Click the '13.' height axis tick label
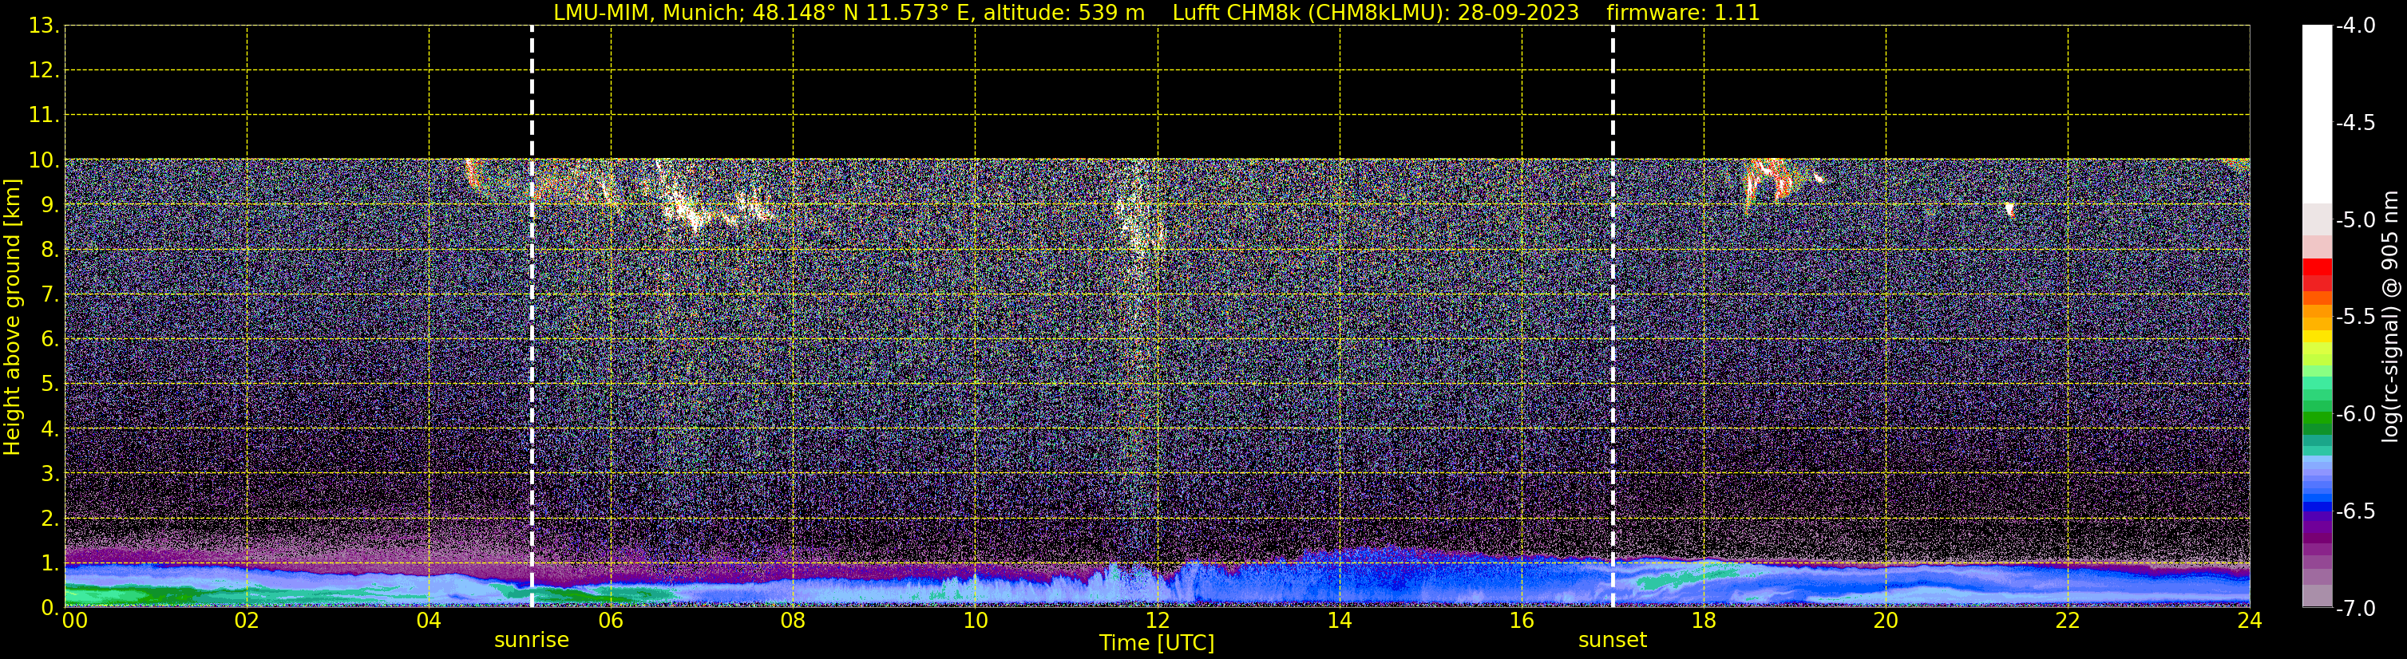This screenshot has height=659, width=2407. [x=43, y=26]
